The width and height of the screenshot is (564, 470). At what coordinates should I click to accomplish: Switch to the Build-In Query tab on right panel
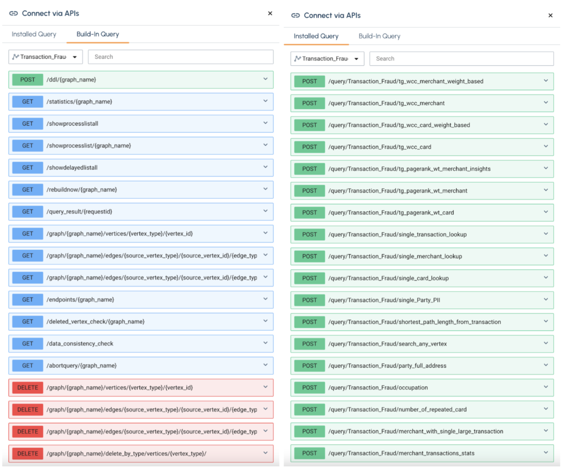click(379, 36)
